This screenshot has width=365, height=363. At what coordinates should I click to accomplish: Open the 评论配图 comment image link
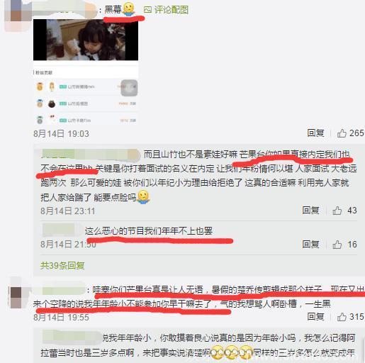click(166, 10)
